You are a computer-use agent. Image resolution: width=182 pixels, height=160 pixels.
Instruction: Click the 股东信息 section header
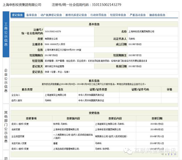pos(94,81)
